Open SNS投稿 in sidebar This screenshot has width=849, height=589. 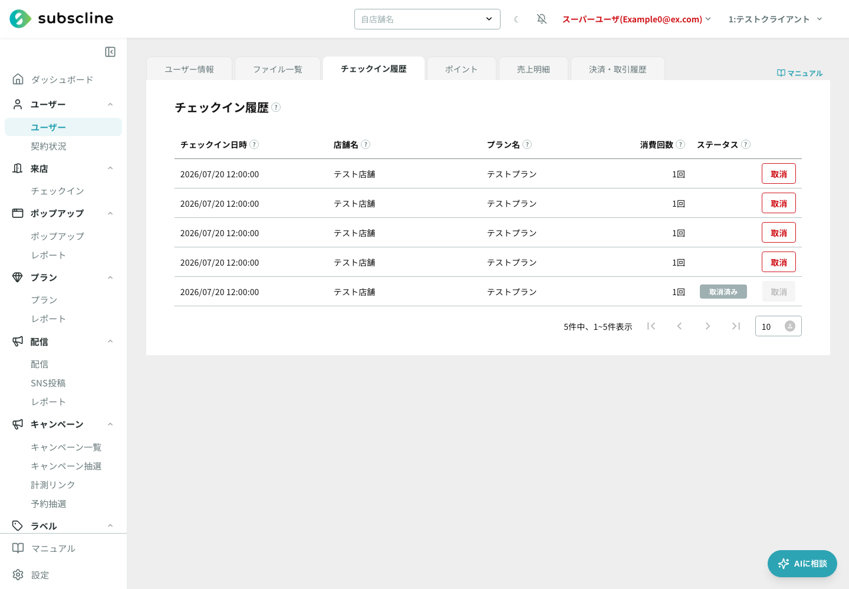pos(48,383)
